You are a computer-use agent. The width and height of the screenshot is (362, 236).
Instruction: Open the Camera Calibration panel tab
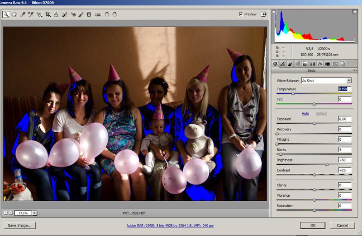tap(327, 64)
